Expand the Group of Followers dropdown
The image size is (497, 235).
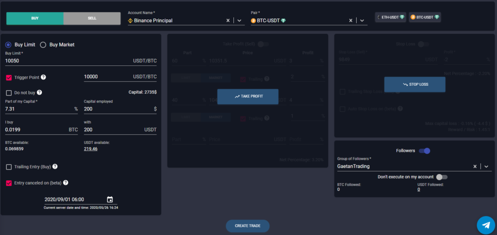pyautogui.click(x=486, y=166)
